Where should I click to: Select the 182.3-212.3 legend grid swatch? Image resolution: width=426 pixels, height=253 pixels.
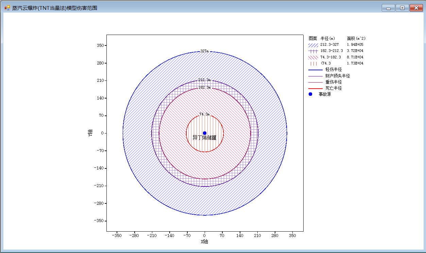click(x=313, y=51)
